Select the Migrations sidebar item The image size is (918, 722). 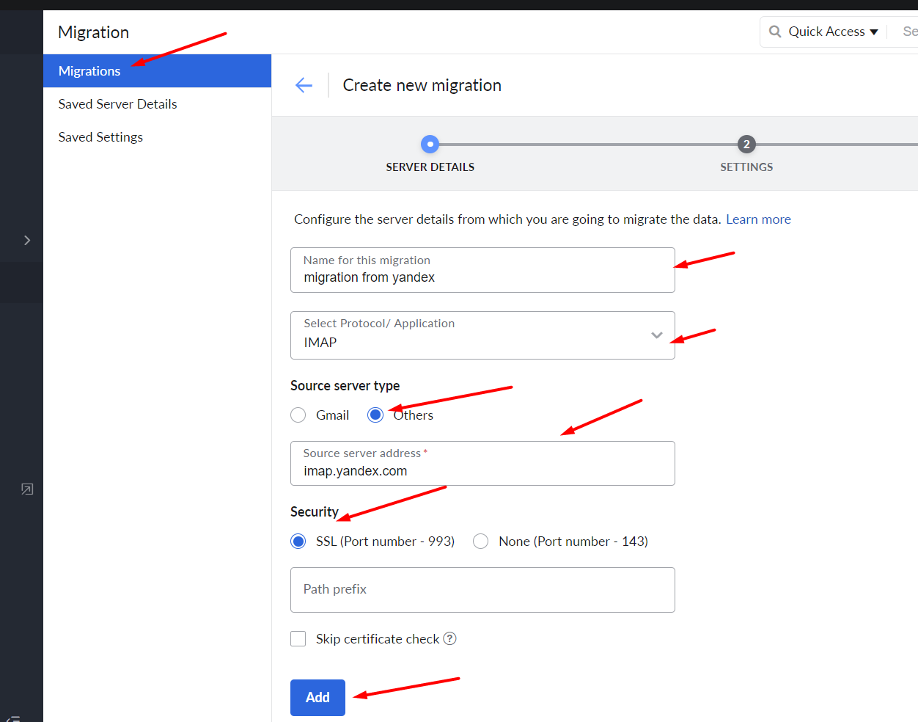pyautogui.click(x=157, y=70)
